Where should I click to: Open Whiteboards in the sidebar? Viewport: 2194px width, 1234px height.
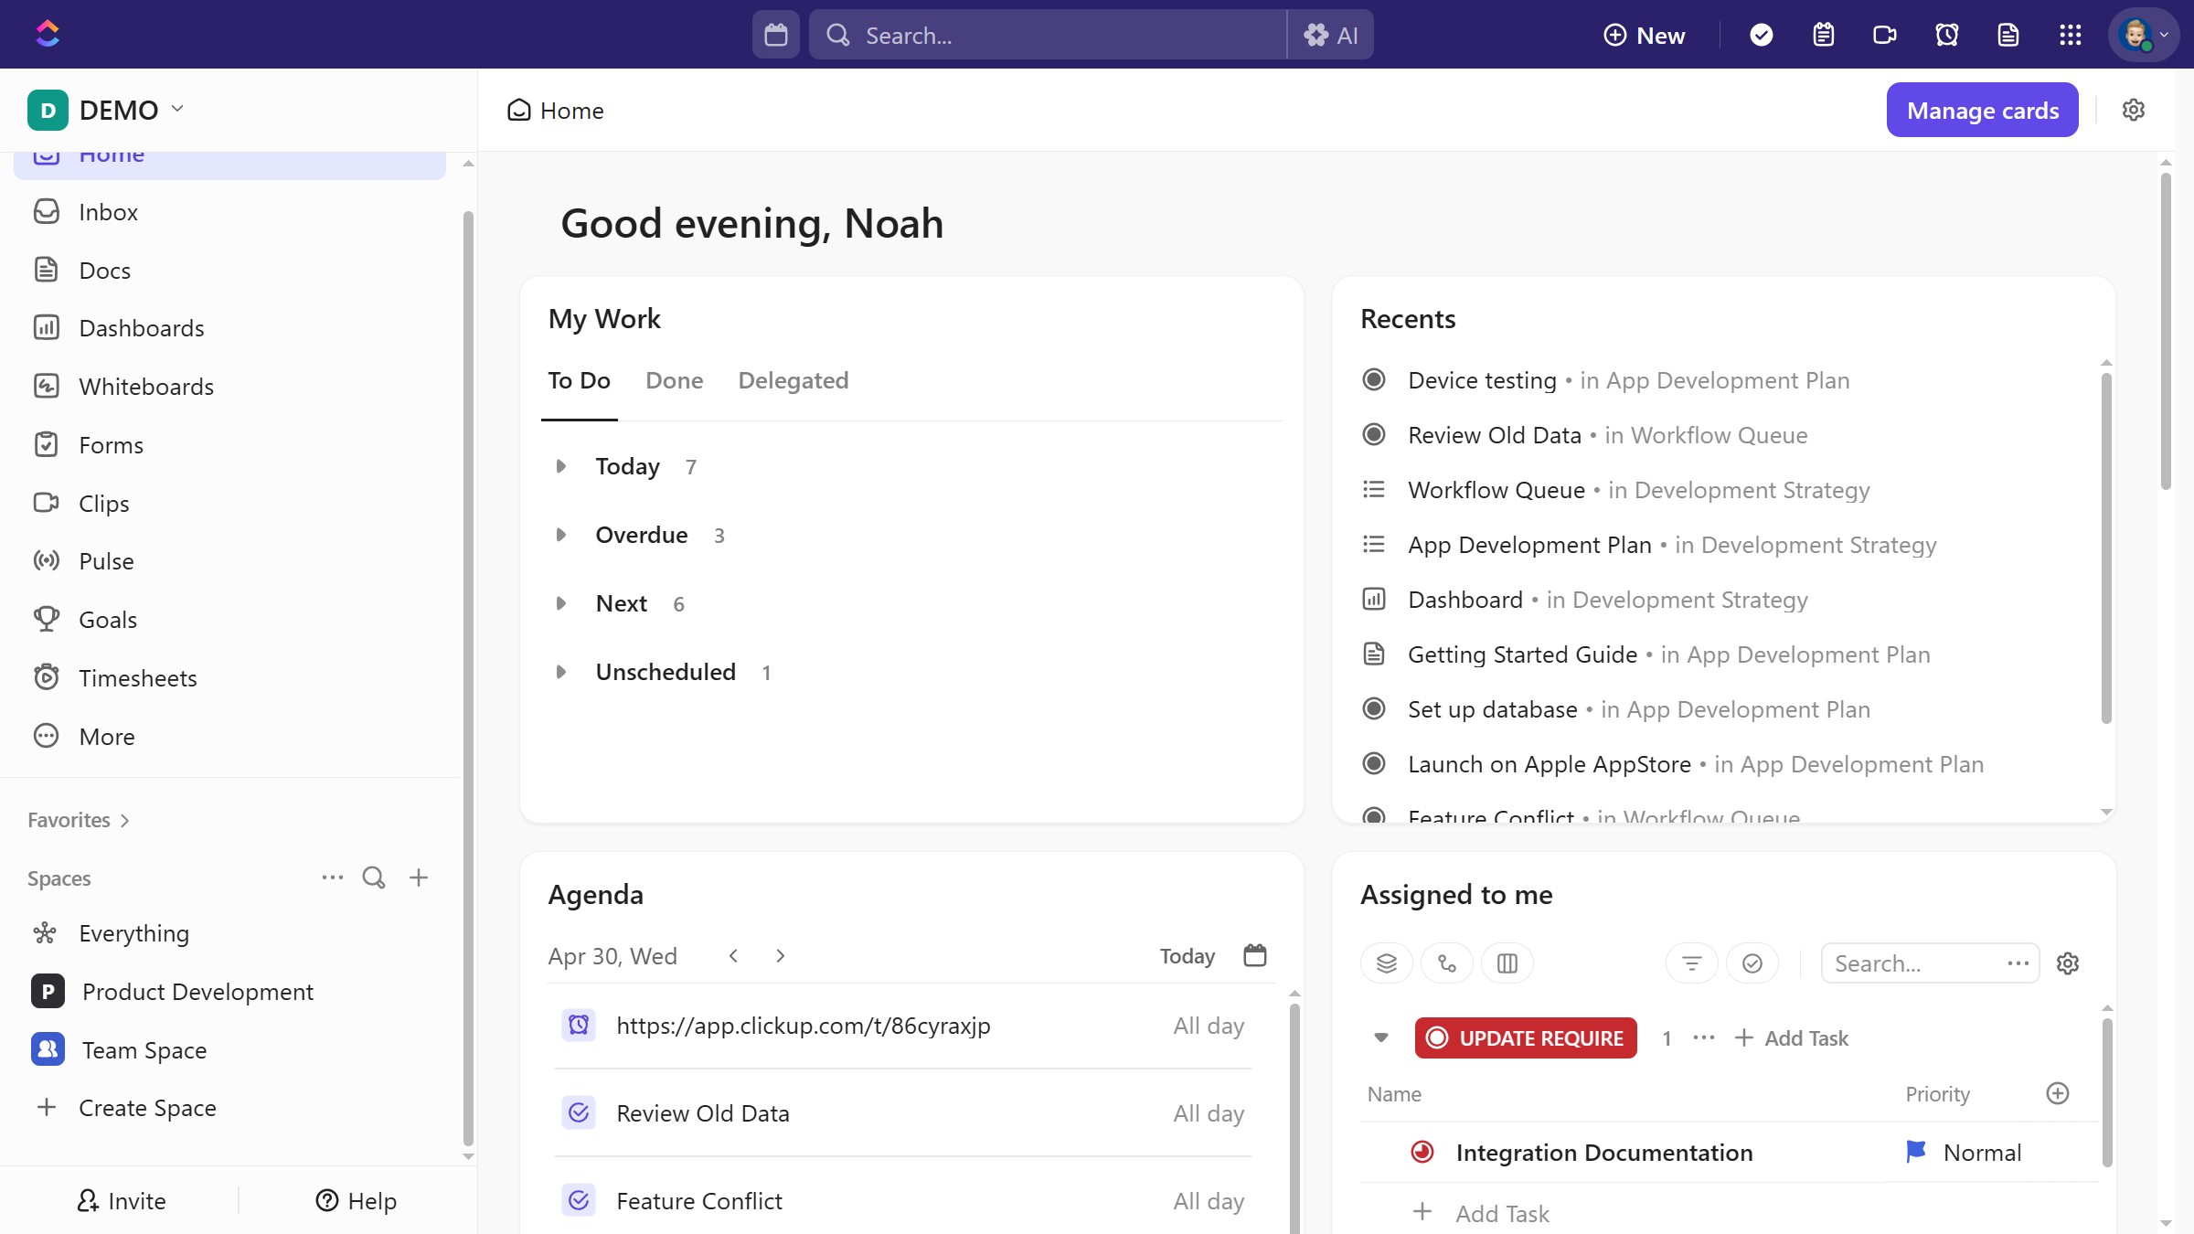click(229, 387)
